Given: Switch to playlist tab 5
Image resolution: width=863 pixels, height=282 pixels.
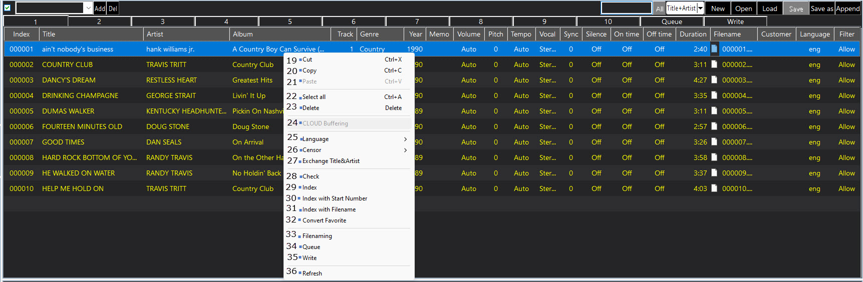Looking at the screenshot, I should 290,21.
